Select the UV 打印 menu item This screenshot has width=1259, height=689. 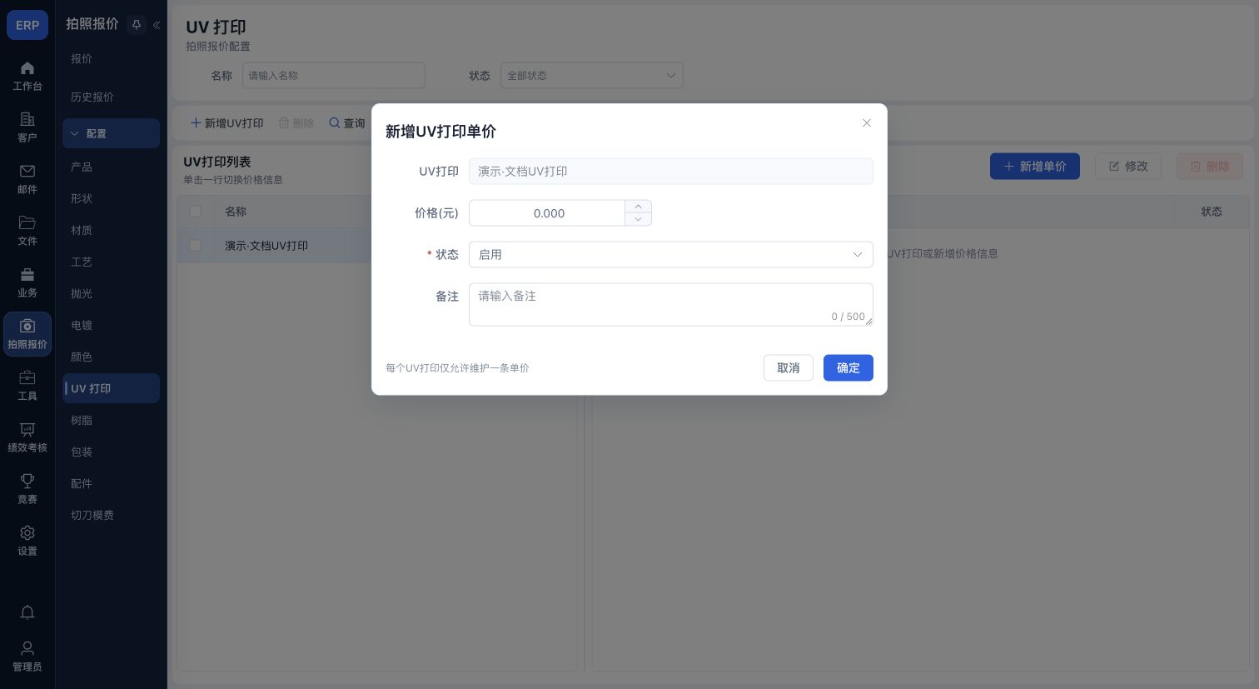coord(111,388)
